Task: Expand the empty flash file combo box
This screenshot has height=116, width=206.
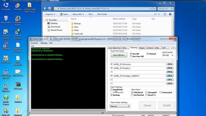Action: (x=142, y=60)
